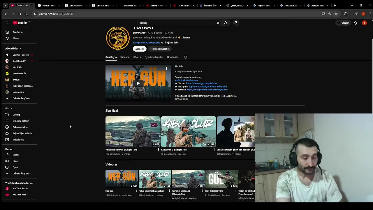Open Her Gün thumbnail in Videolar row
373x210 pixels.
tap(122, 179)
